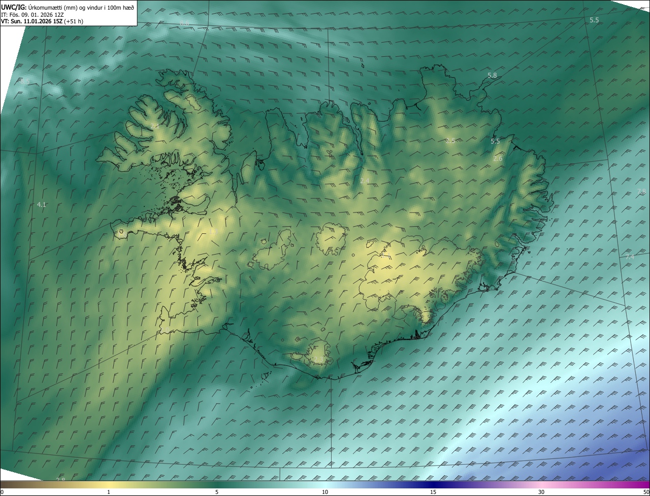Click the '15' tick on the color scale
The width and height of the screenshot is (650, 496).
pos(433,492)
